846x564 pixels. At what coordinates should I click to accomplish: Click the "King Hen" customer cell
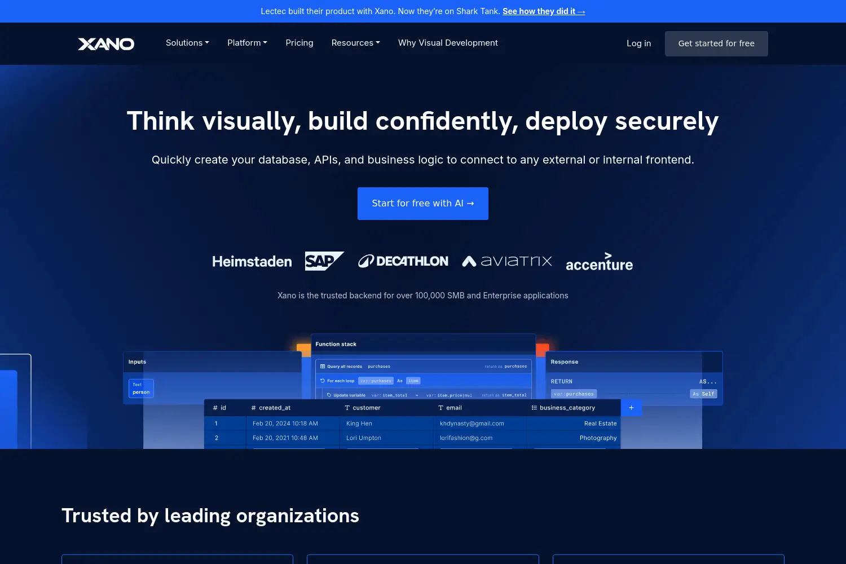359,424
